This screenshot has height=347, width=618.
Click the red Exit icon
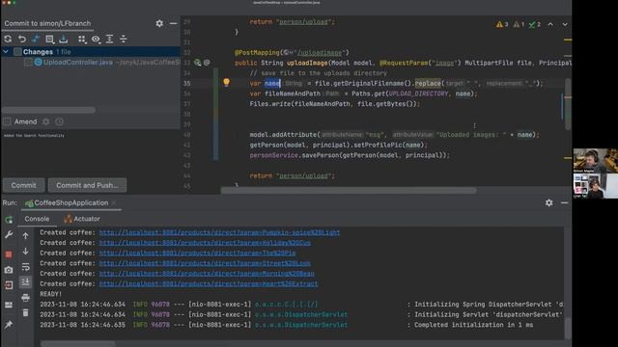(x=9, y=285)
